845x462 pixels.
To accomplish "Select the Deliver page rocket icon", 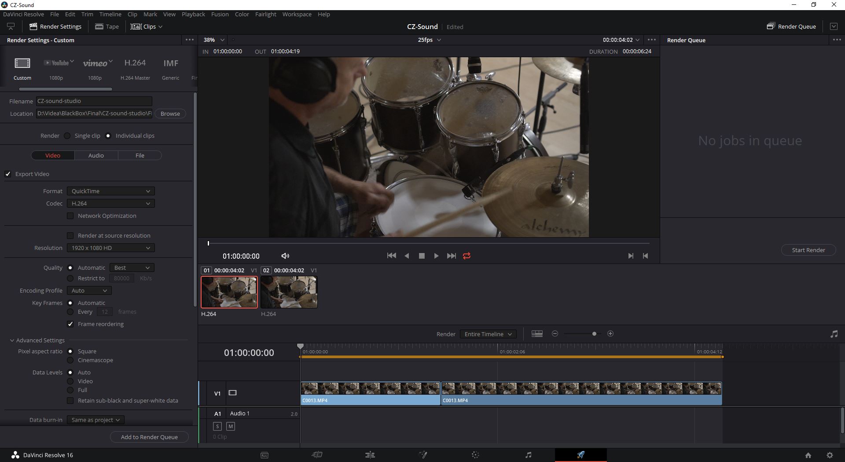I will (x=581, y=455).
